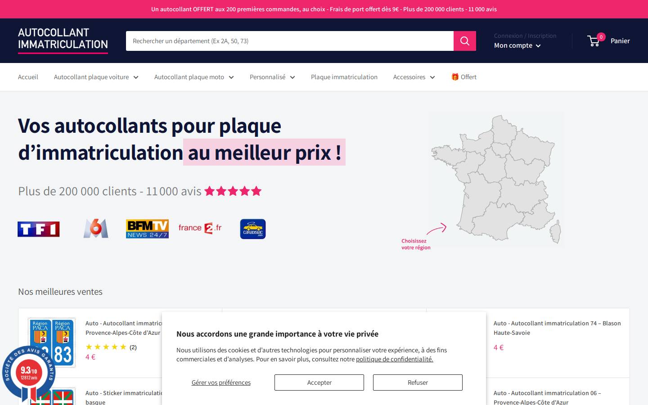Click Connexion / Inscription link

(x=525, y=36)
